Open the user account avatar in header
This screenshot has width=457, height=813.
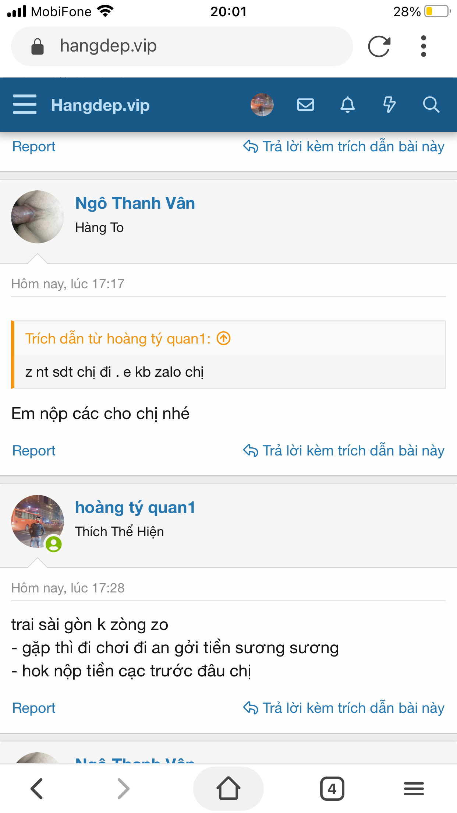262,105
